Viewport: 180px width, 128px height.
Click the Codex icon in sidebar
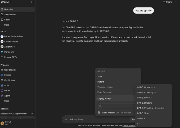tap(2, 20)
